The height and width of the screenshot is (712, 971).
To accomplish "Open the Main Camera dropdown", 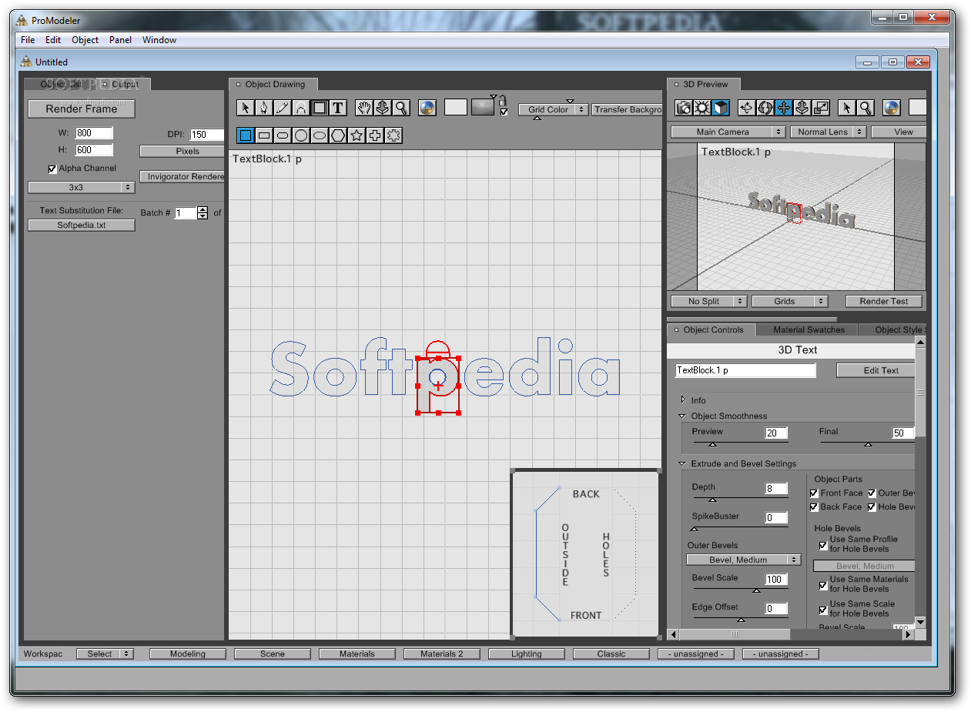I will tap(728, 132).
